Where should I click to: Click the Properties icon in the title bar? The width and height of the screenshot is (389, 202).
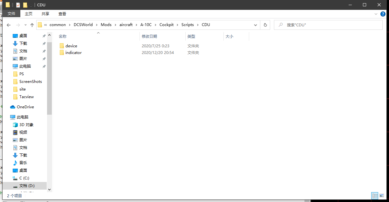[x=18, y=5]
